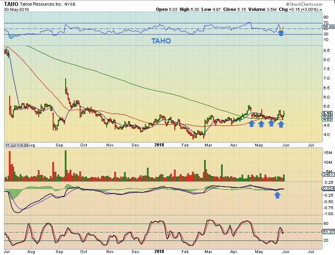Click the Volume 3.5M readout

(263, 9)
